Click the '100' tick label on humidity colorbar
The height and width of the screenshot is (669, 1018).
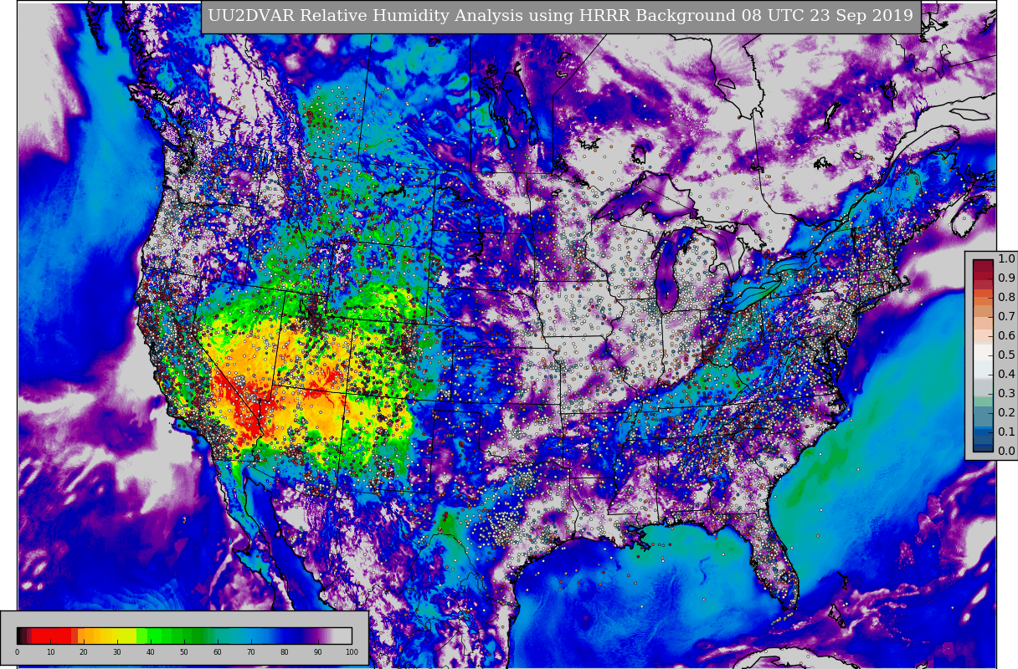tap(352, 652)
